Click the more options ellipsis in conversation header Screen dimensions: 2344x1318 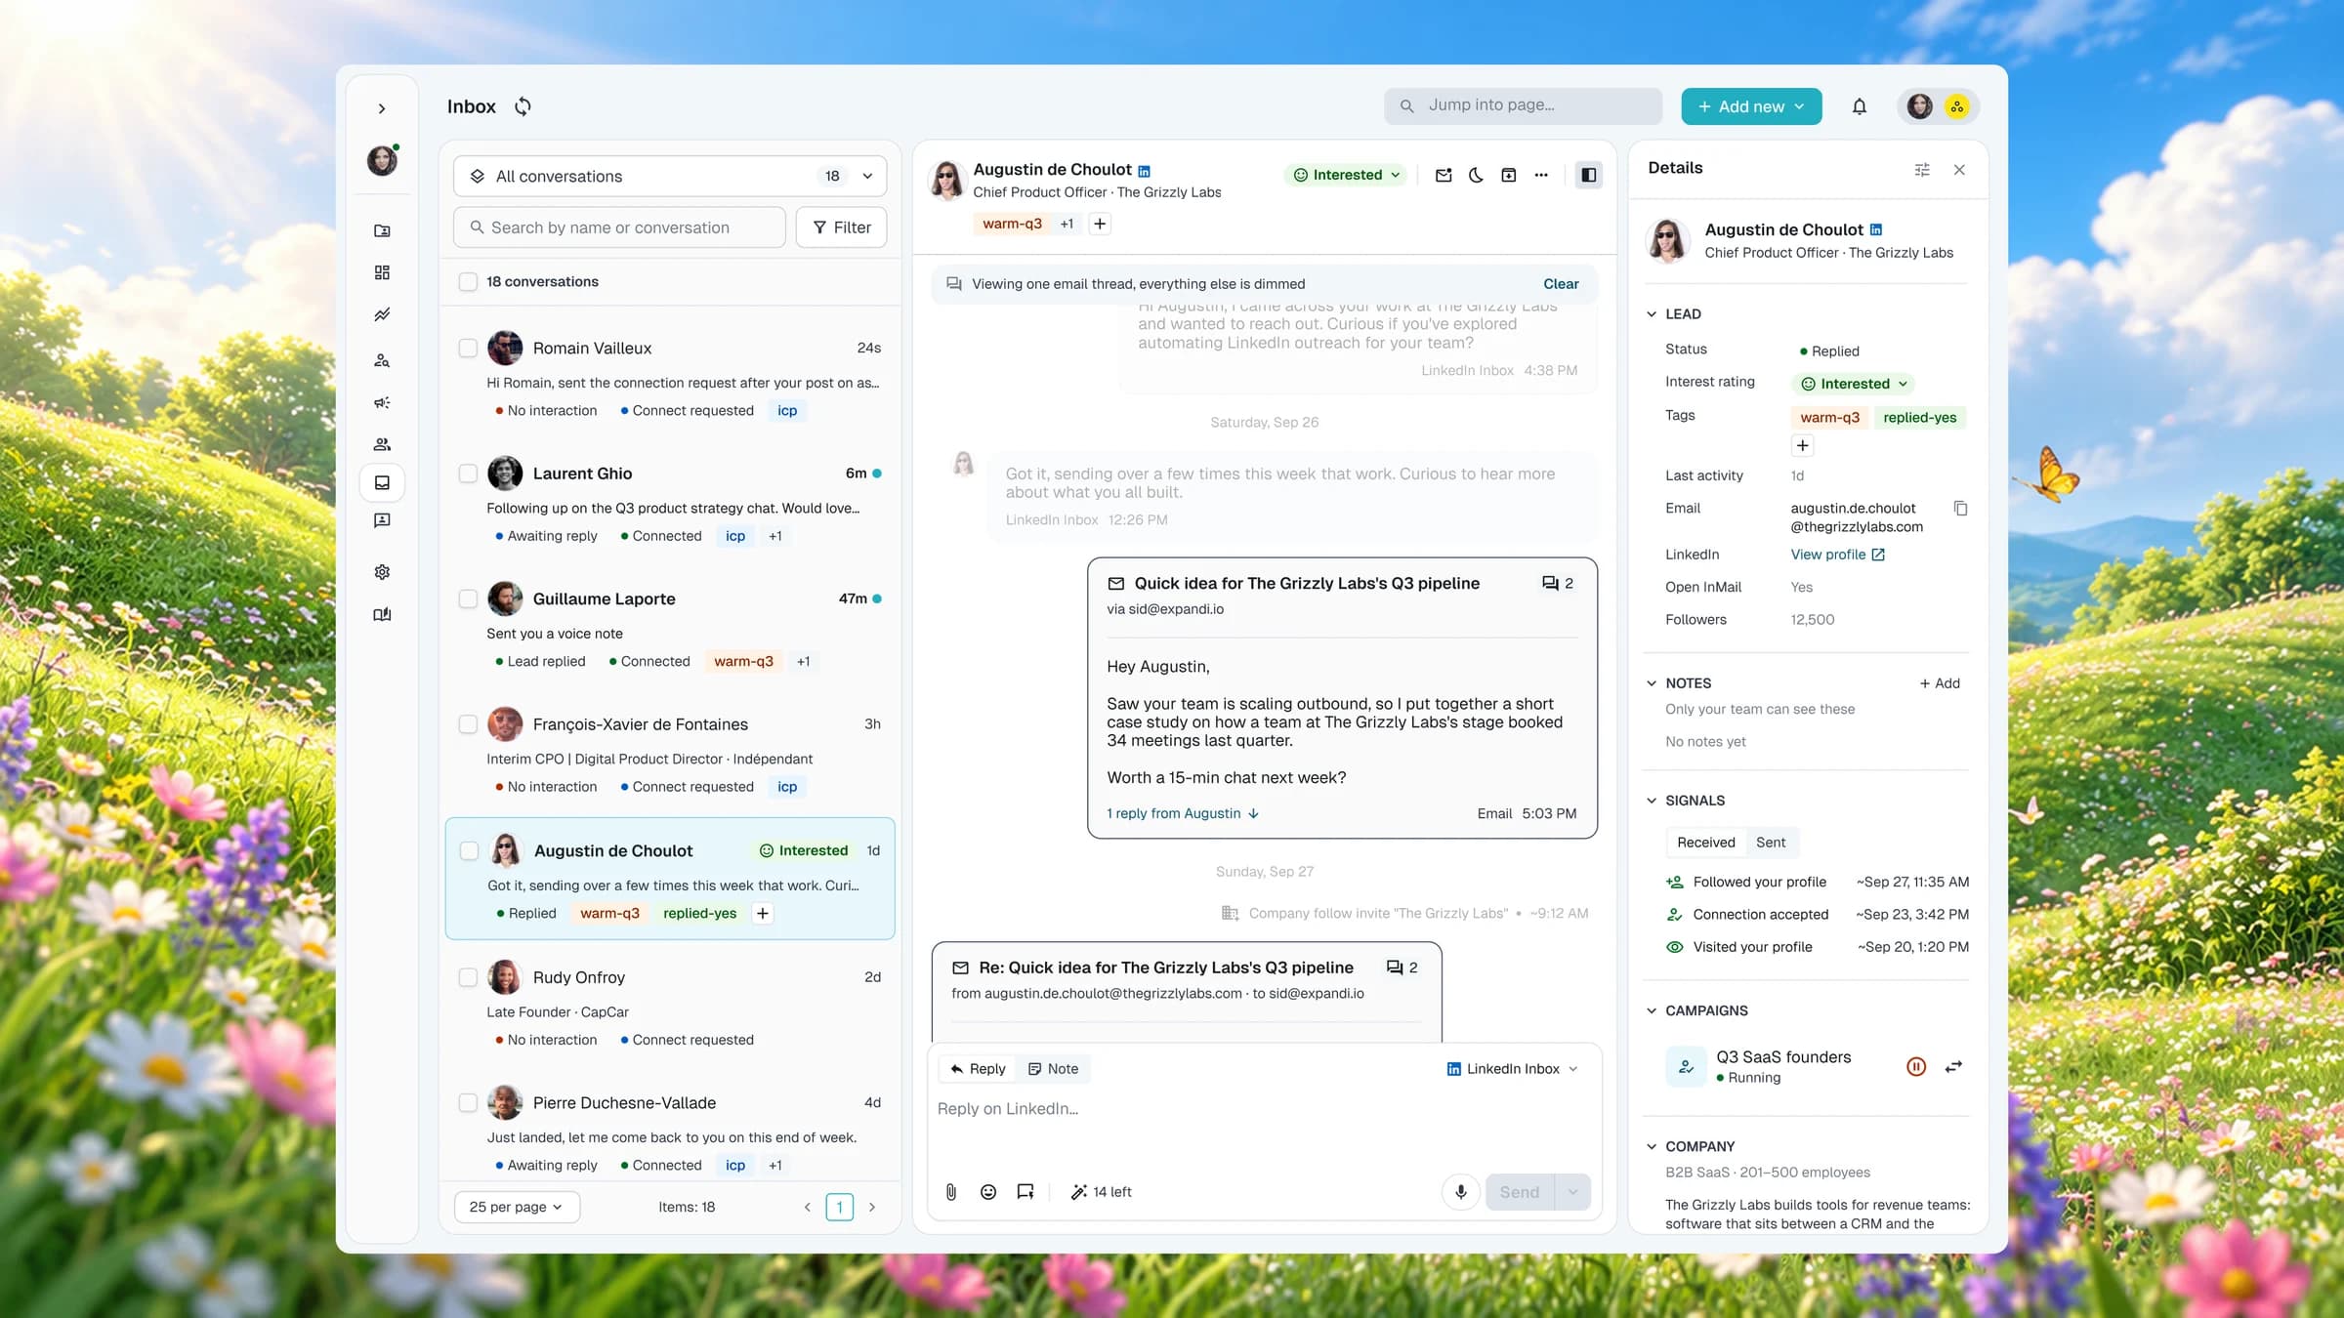tap(1541, 175)
